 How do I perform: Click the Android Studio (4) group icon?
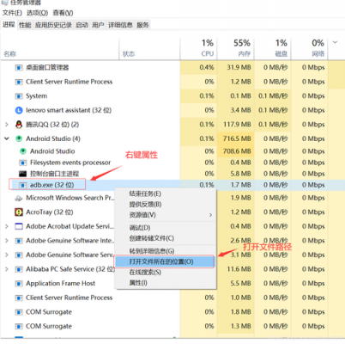(19, 138)
